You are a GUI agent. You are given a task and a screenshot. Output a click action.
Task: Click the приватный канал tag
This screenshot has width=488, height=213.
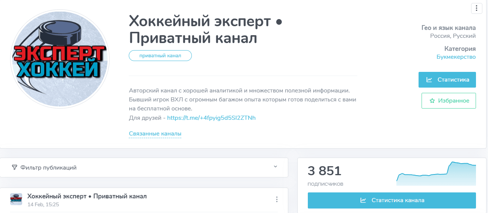(x=160, y=55)
